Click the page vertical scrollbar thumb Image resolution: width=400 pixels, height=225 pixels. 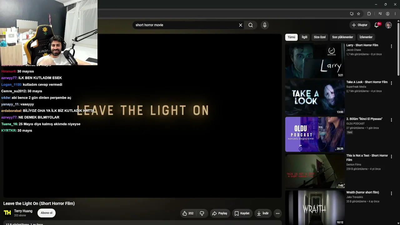coord(398,48)
